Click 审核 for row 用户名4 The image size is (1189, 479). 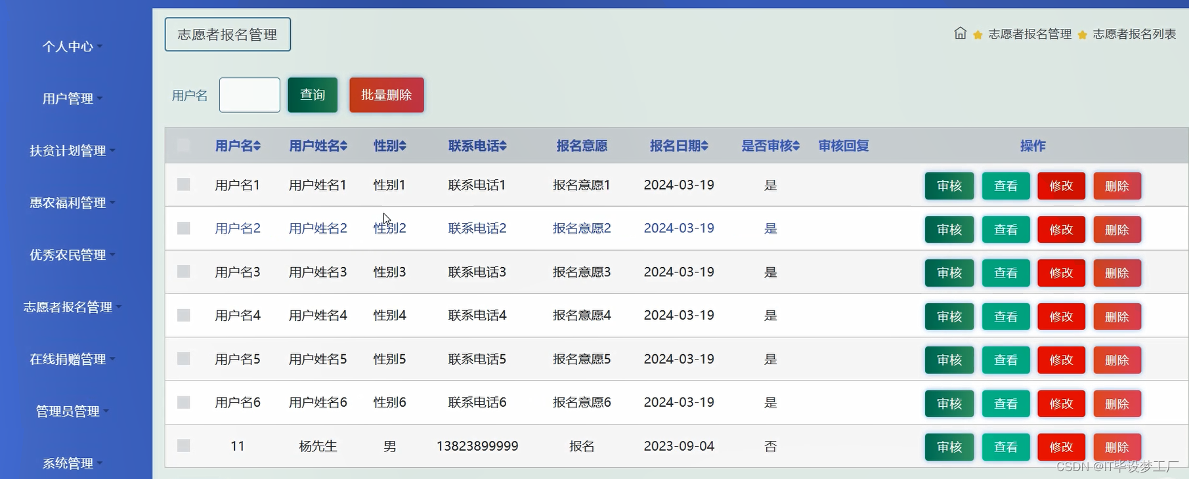coord(949,316)
